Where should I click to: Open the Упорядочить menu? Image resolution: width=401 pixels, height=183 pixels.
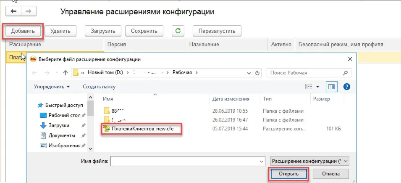tap(52, 87)
